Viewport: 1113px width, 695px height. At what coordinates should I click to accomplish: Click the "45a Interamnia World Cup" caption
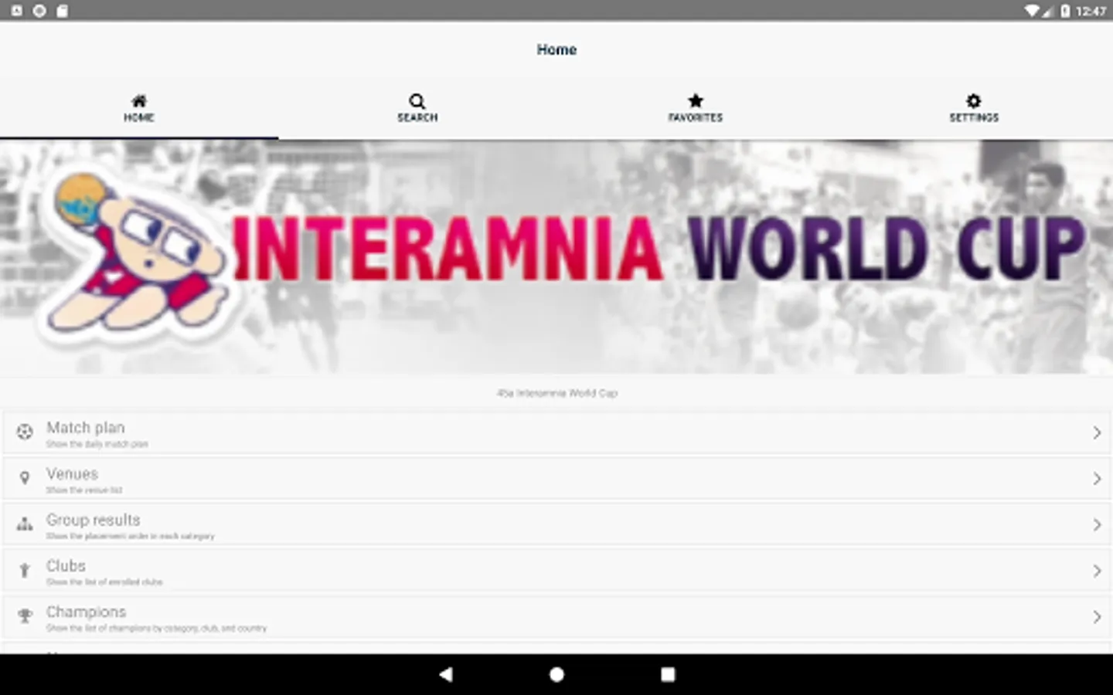pos(556,393)
